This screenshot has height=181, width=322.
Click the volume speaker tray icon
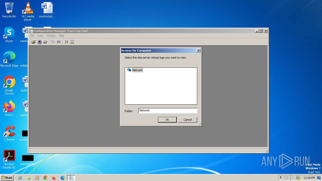(x=286, y=178)
